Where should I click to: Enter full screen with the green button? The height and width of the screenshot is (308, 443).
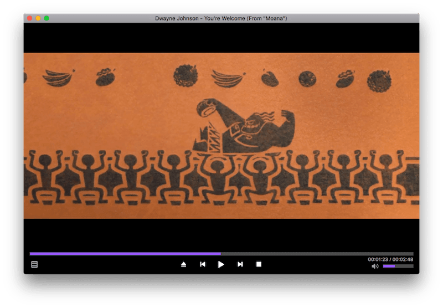(47, 18)
